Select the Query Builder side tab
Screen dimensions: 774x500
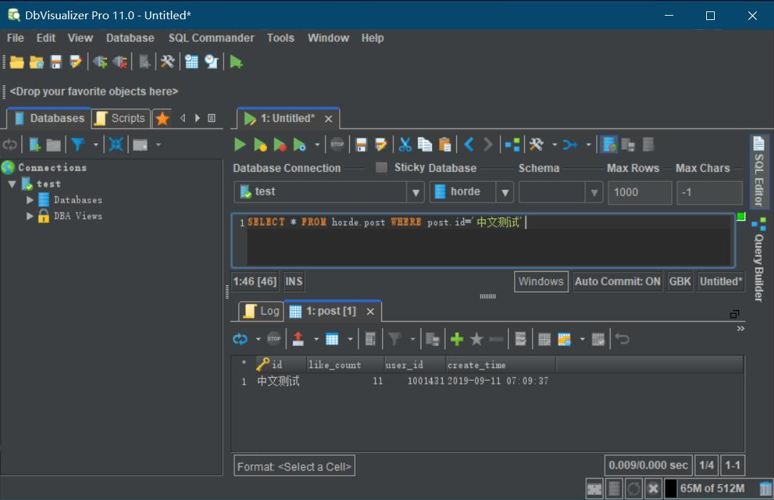[759, 260]
